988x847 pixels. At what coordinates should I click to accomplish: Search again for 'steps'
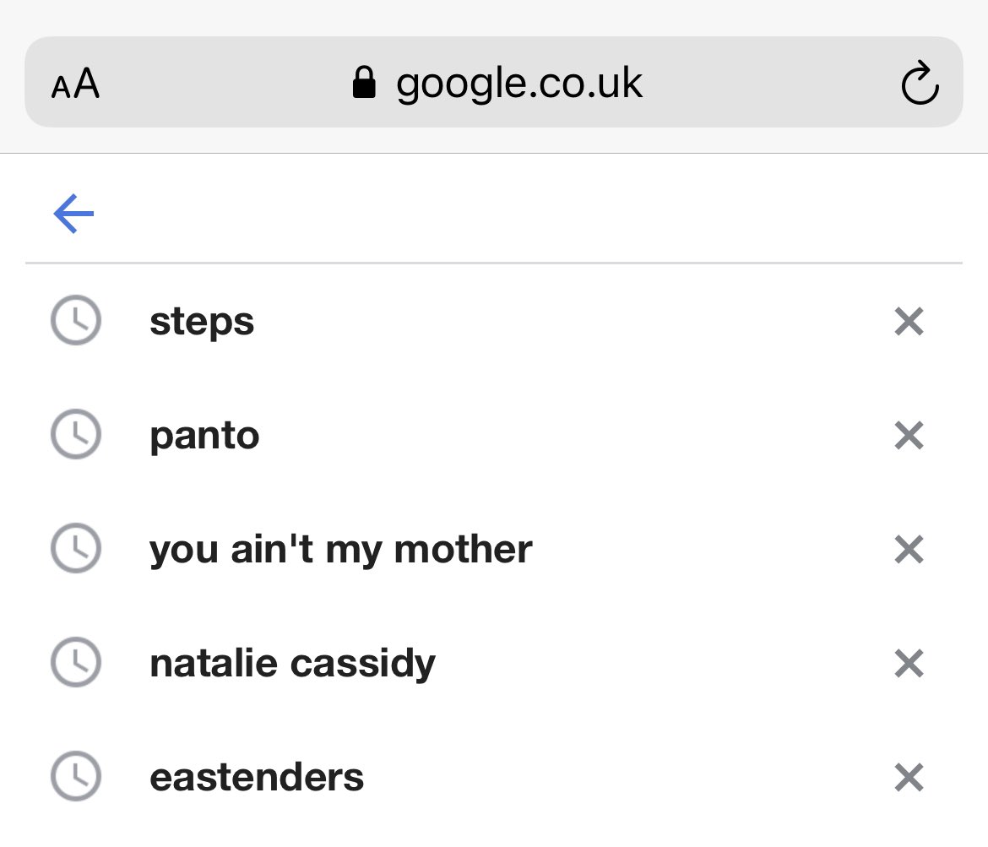[x=202, y=322]
